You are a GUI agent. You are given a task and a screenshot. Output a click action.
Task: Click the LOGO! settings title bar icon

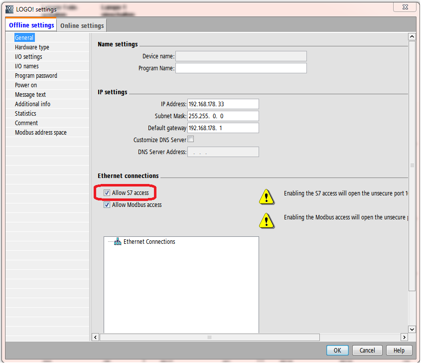click(9, 8)
